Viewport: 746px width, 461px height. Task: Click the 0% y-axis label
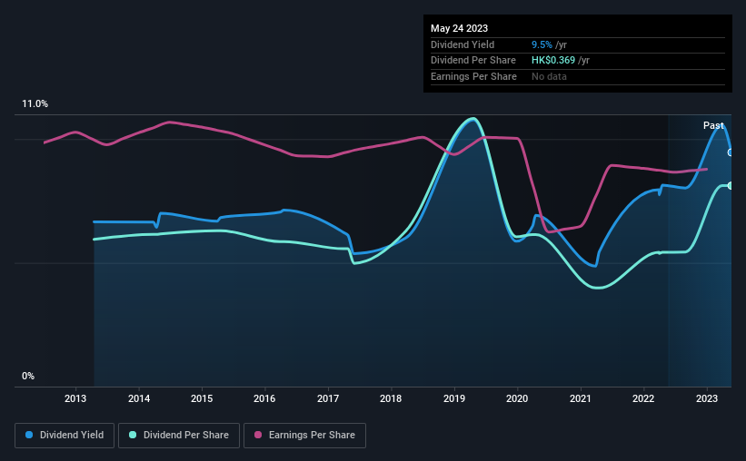tap(28, 376)
